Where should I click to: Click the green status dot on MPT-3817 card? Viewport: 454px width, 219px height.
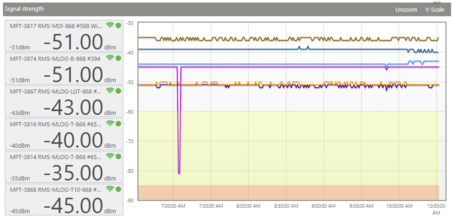(x=118, y=26)
